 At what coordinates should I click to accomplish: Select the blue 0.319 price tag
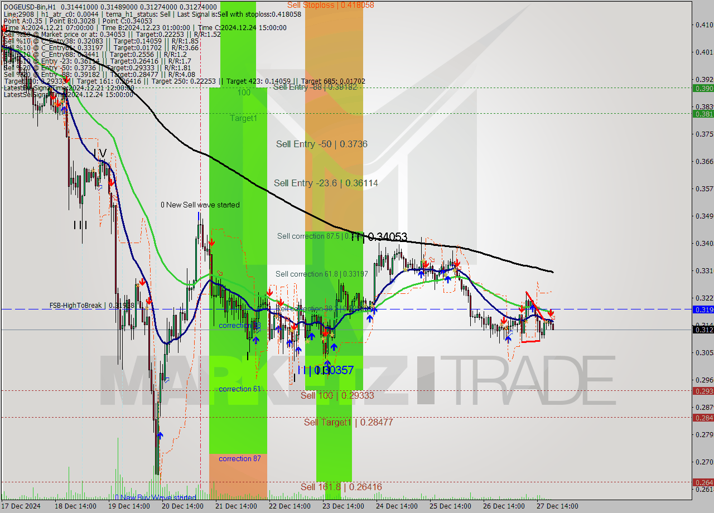click(703, 309)
